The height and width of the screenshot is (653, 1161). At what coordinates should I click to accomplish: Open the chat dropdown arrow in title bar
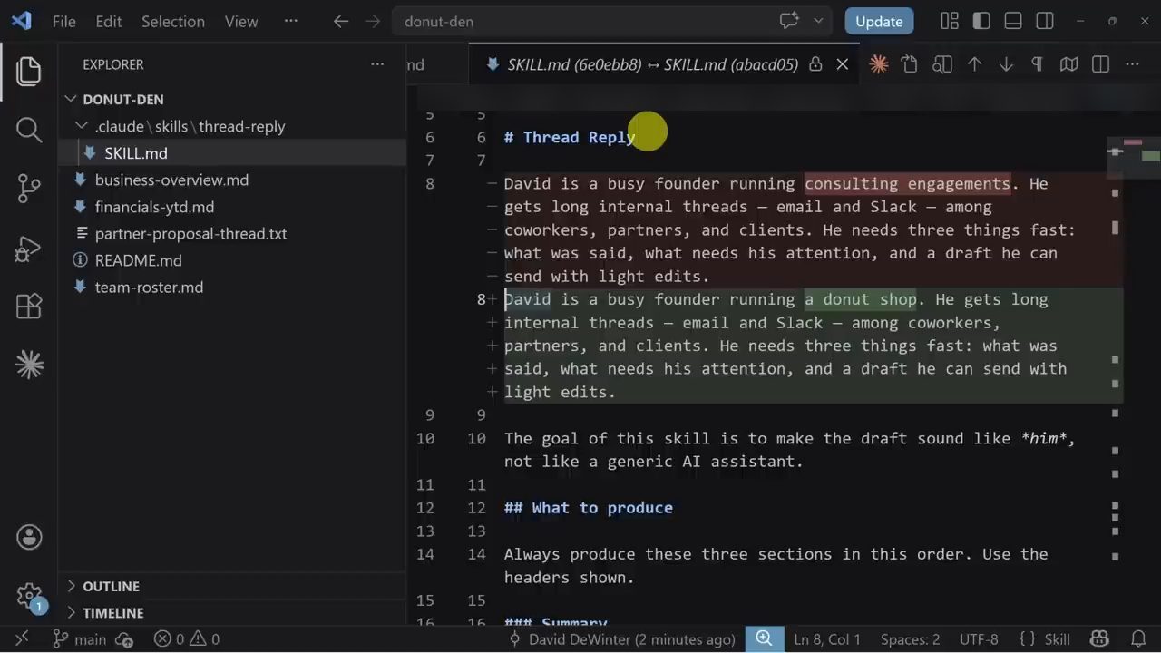point(817,21)
